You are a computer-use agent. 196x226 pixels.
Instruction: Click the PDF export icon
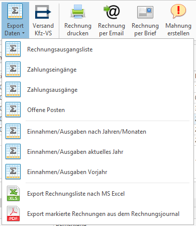13,213
